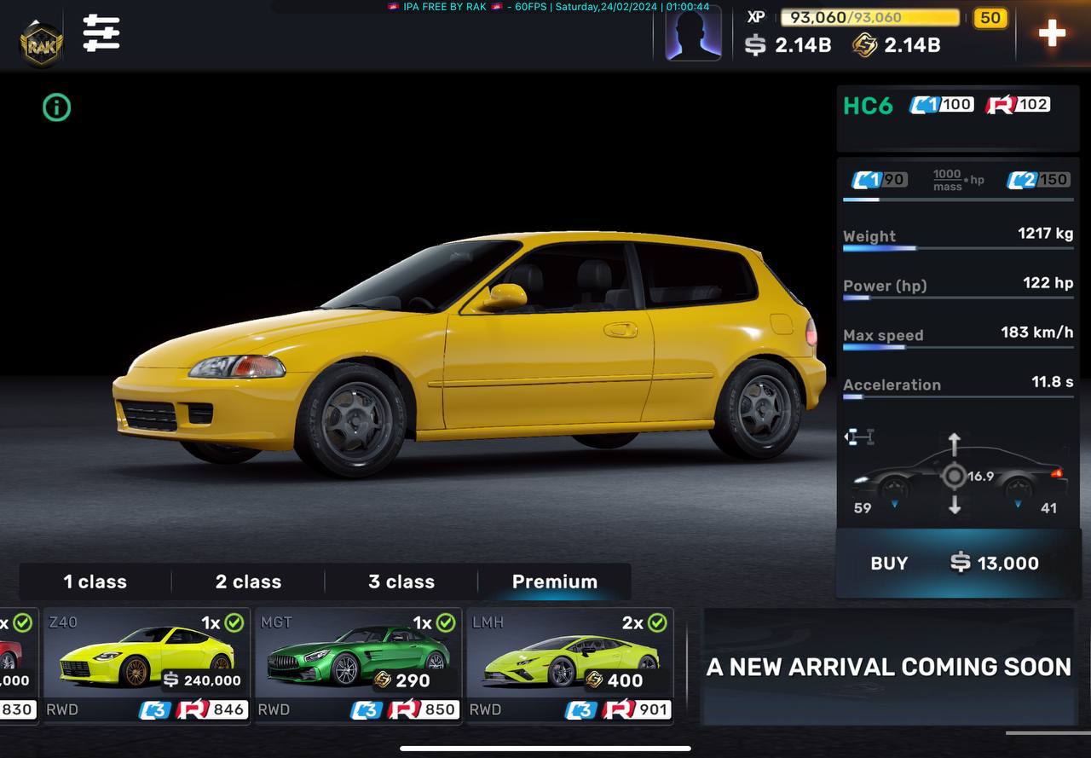Select the yellow Z40 car card

[x=147, y=665]
